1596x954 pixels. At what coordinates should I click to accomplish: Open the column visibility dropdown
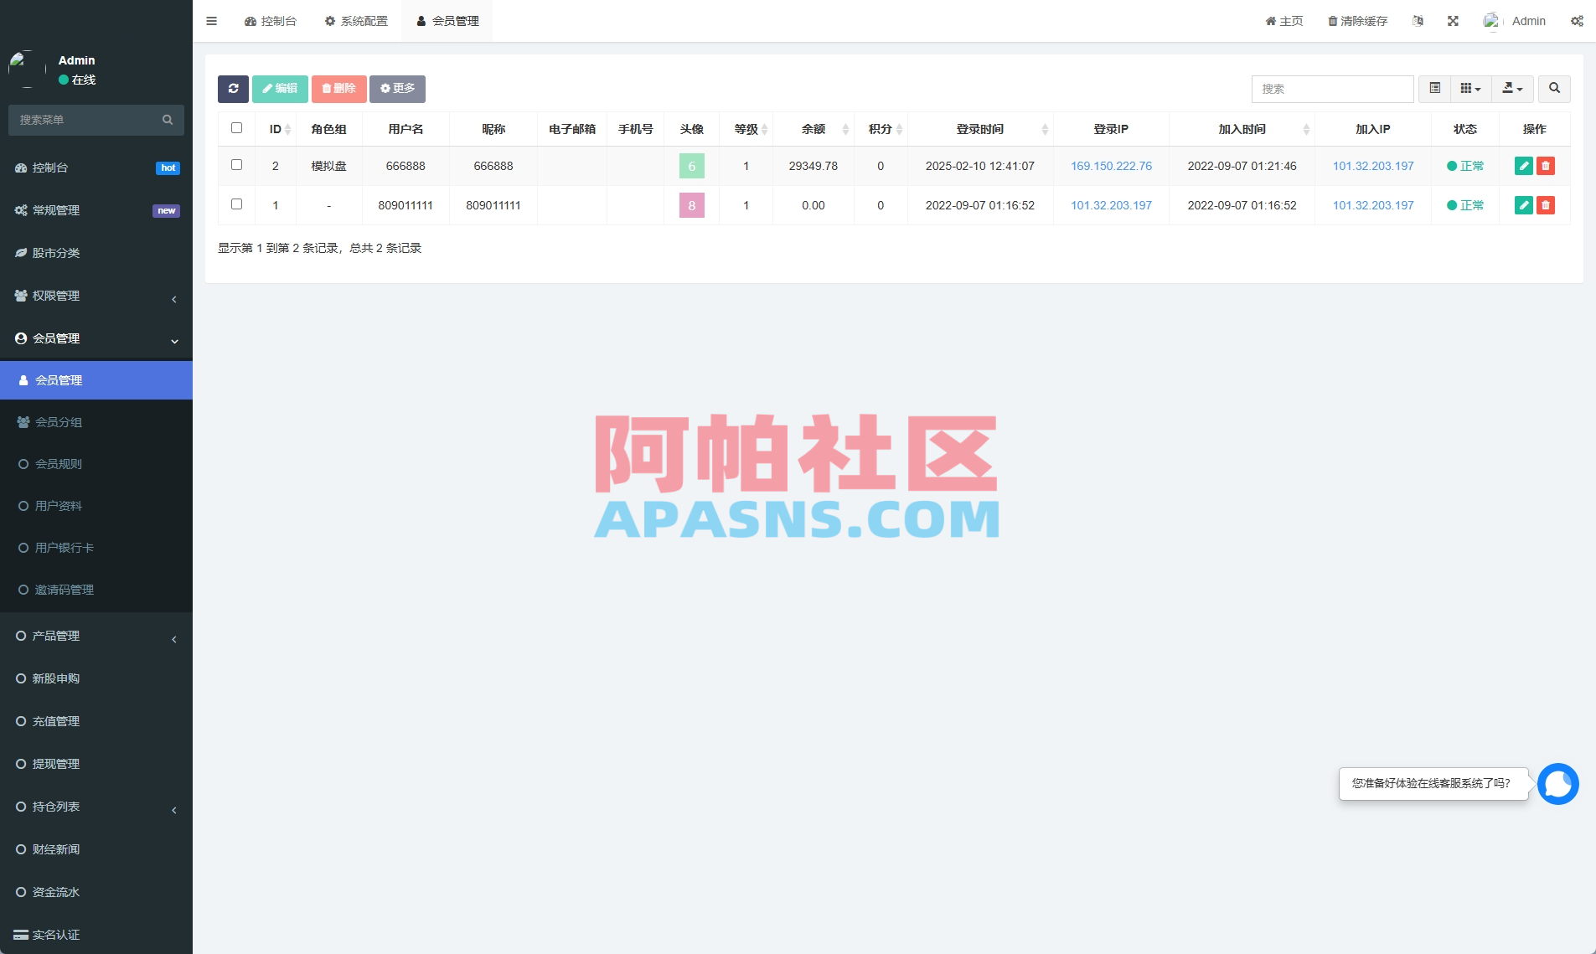[1471, 89]
